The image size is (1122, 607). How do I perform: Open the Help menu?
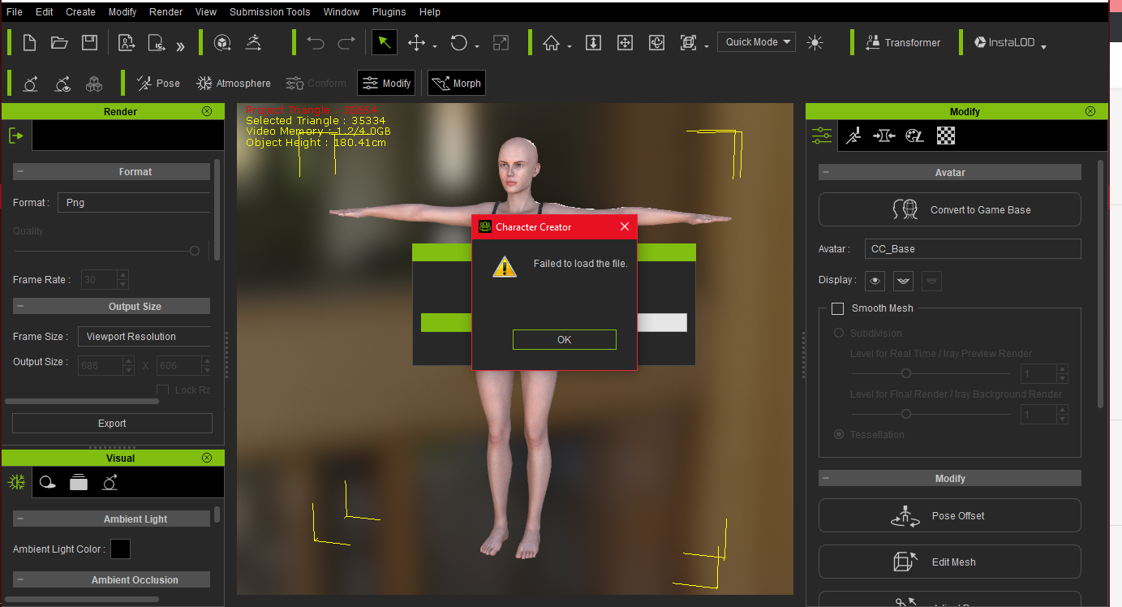(x=430, y=12)
